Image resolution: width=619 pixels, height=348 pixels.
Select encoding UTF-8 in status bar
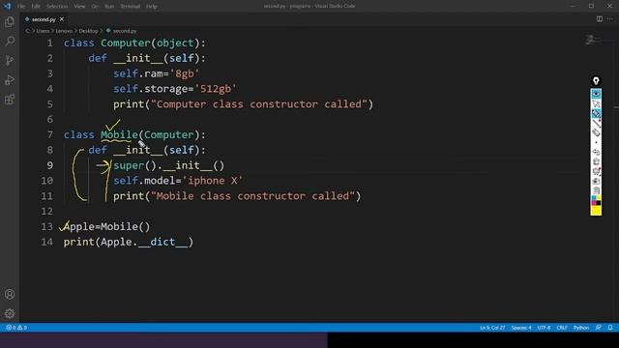[544, 328]
